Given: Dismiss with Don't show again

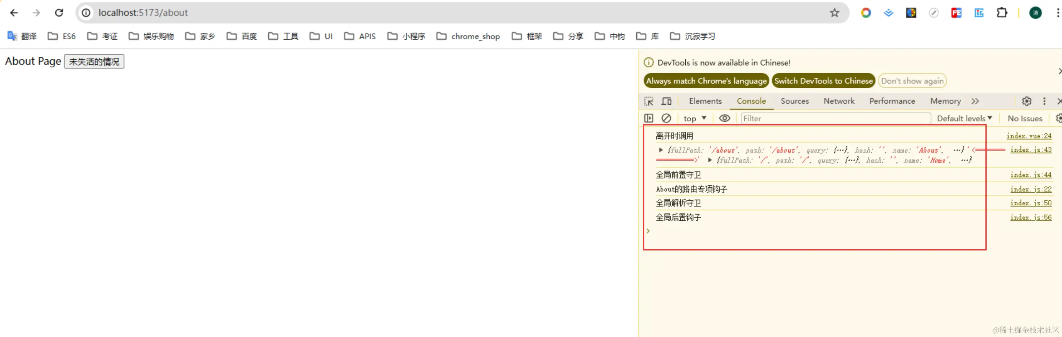Looking at the screenshot, I should coord(912,81).
